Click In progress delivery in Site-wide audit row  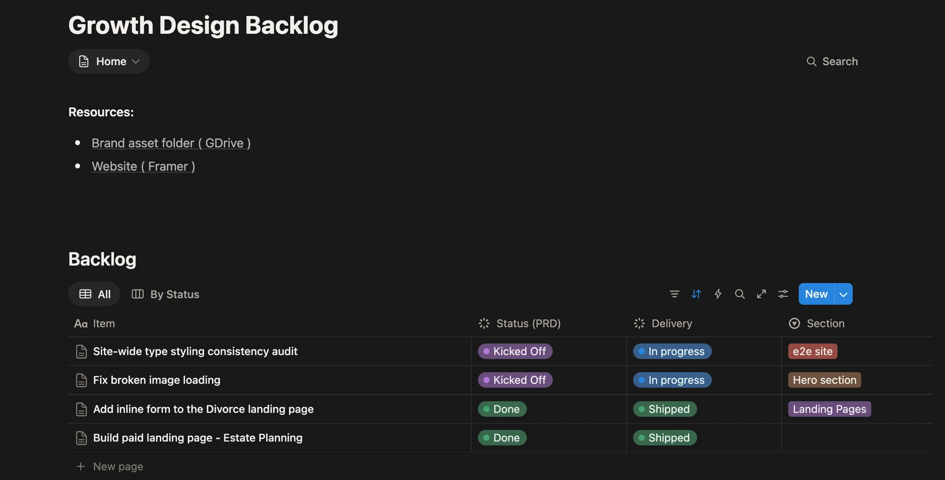tap(673, 351)
